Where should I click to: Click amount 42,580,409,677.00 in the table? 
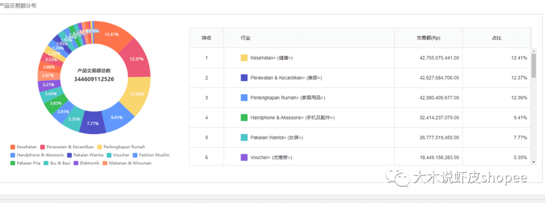tap(440, 98)
